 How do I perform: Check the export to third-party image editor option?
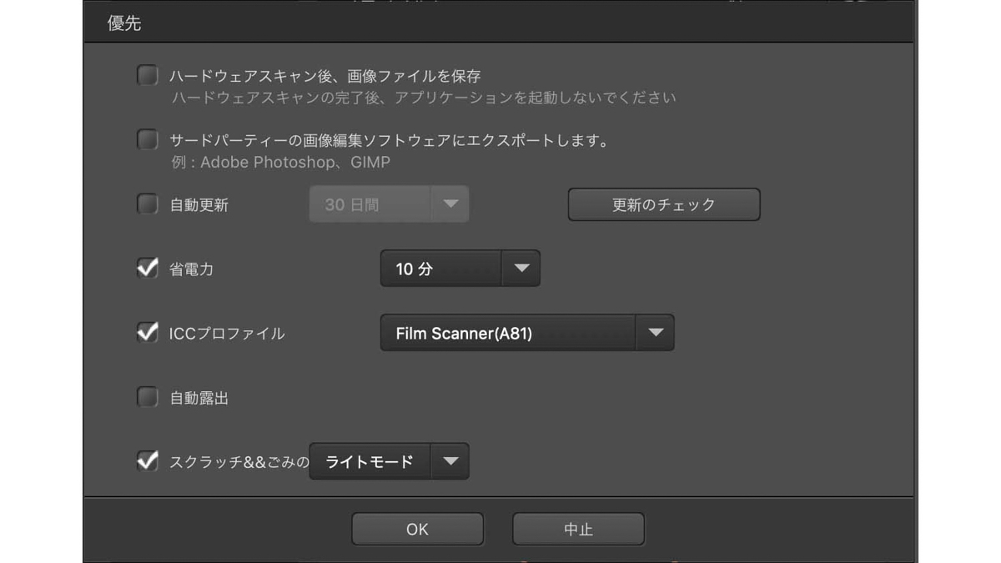[x=147, y=140]
